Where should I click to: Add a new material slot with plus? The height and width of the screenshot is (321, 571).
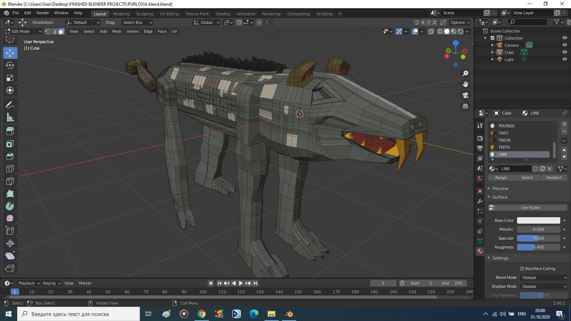[x=564, y=124]
